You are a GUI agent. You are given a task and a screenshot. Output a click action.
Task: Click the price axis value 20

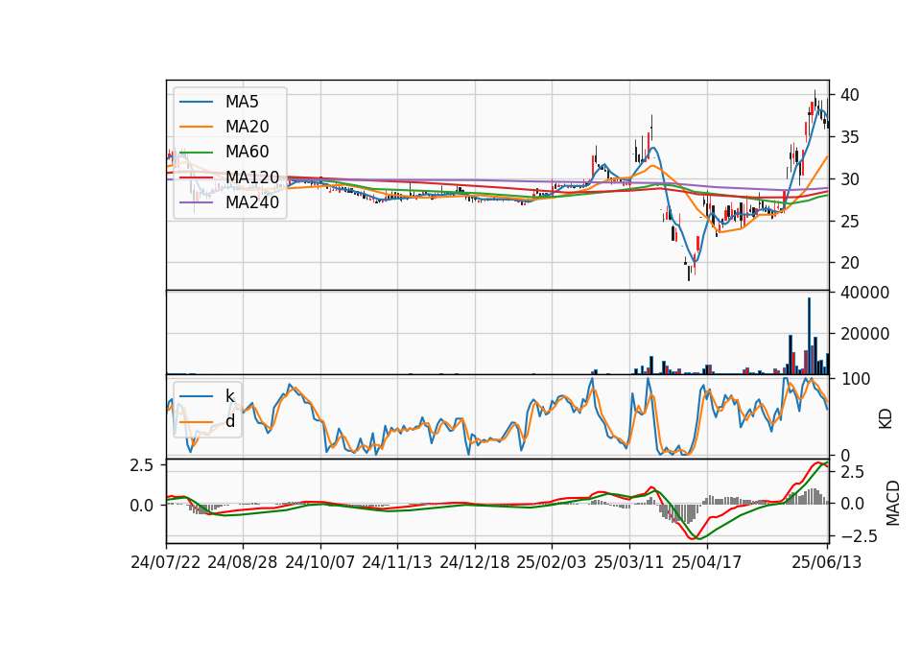click(x=850, y=263)
